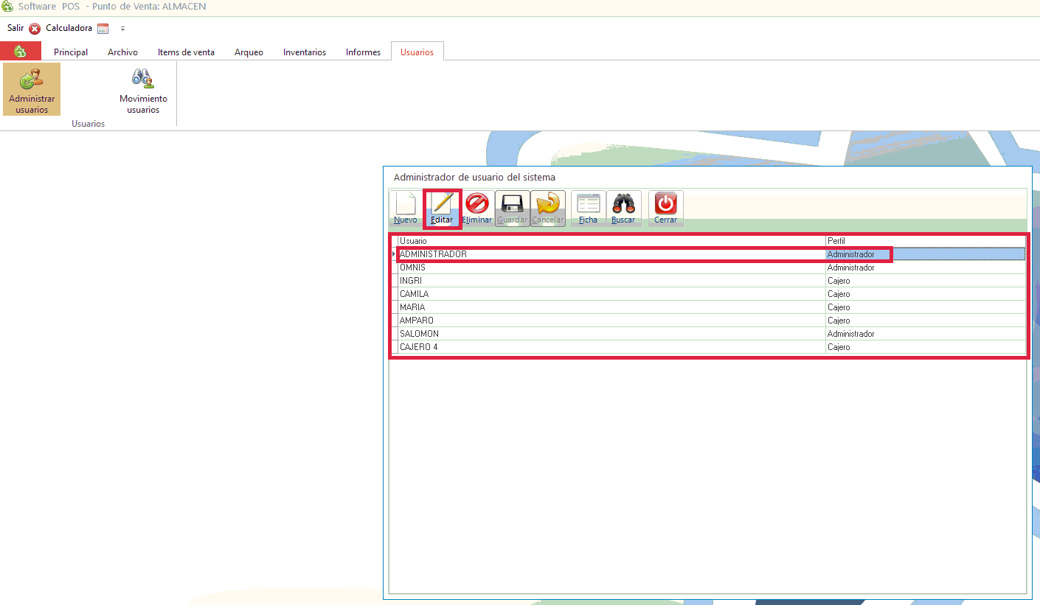Expand the quick access toolbar dropdown arrow

pos(122,29)
